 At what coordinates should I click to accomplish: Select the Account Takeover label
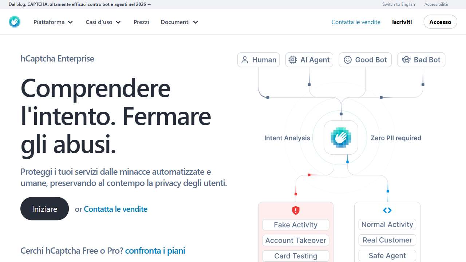point(296,241)
